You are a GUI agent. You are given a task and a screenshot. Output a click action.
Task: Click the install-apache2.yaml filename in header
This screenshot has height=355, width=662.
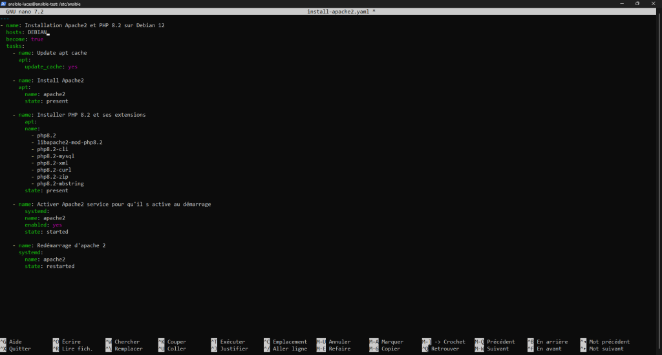(341, 12)
